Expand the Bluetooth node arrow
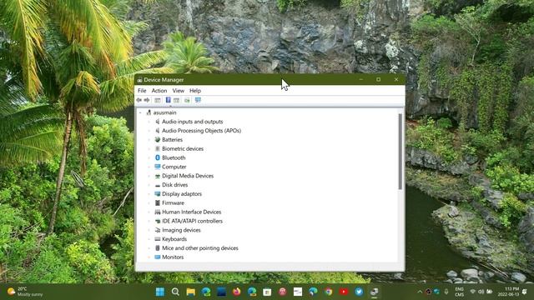The width and height of the screenshot is (534, 300). [149, 157]
